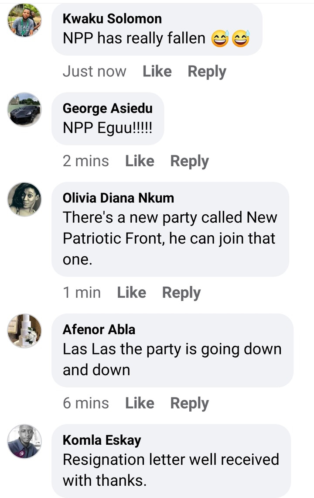Tap George Asiedu's car avatar
The image size is (314, 498).
pos(24,110)
